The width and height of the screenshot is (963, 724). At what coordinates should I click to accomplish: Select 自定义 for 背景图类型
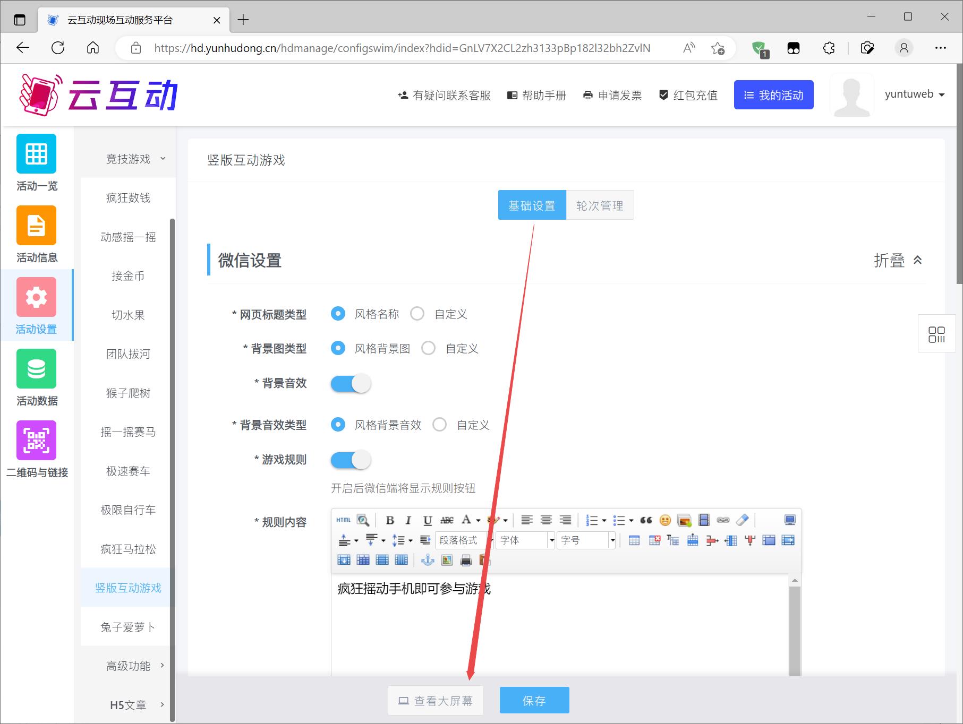429,348
